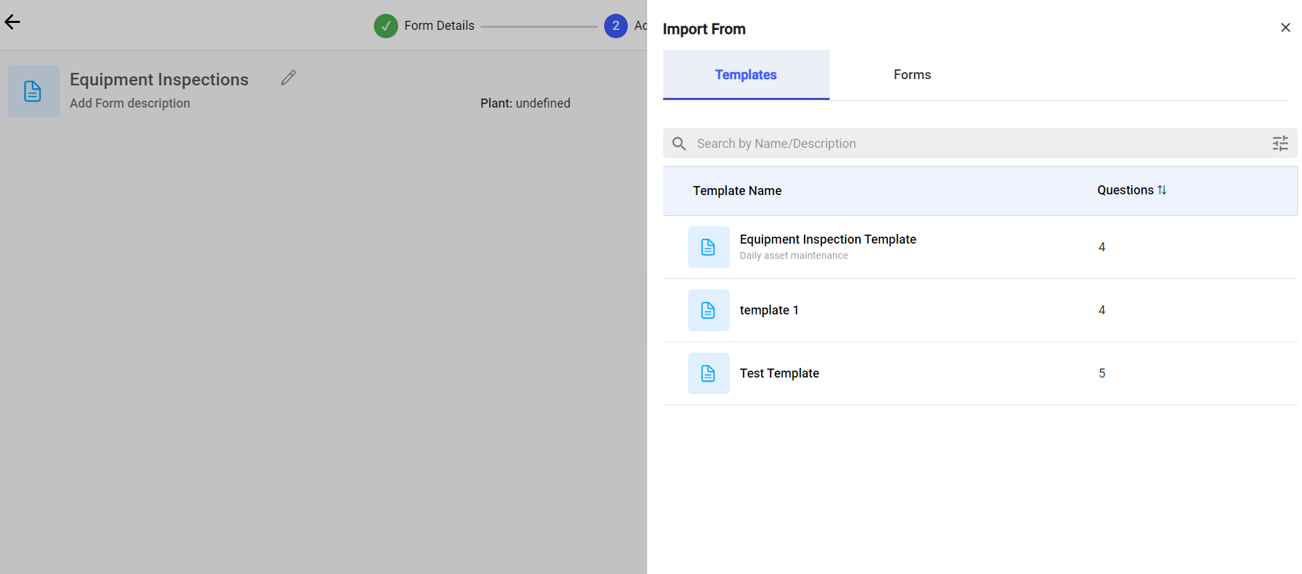Click the back arrow icon
Image resolution: width=1302 pixels, height=574 pixels.
coord(12,22)
